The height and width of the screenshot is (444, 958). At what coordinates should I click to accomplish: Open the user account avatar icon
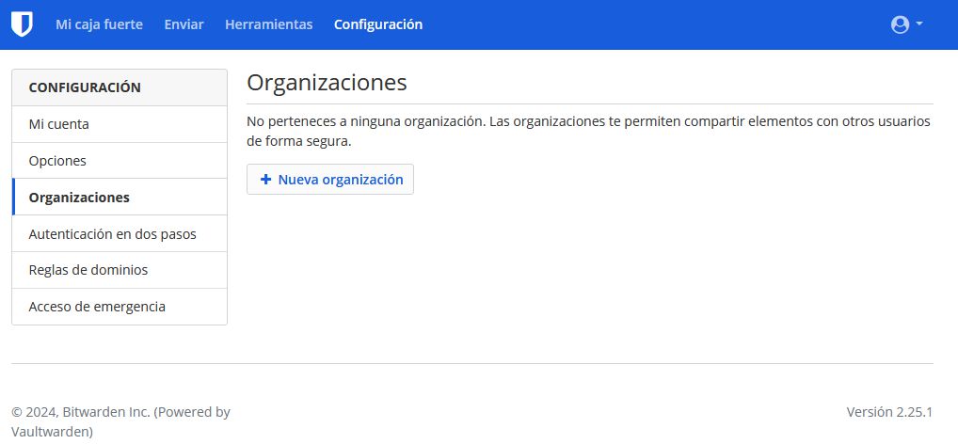pyautogui.click(x=900, y=24)
